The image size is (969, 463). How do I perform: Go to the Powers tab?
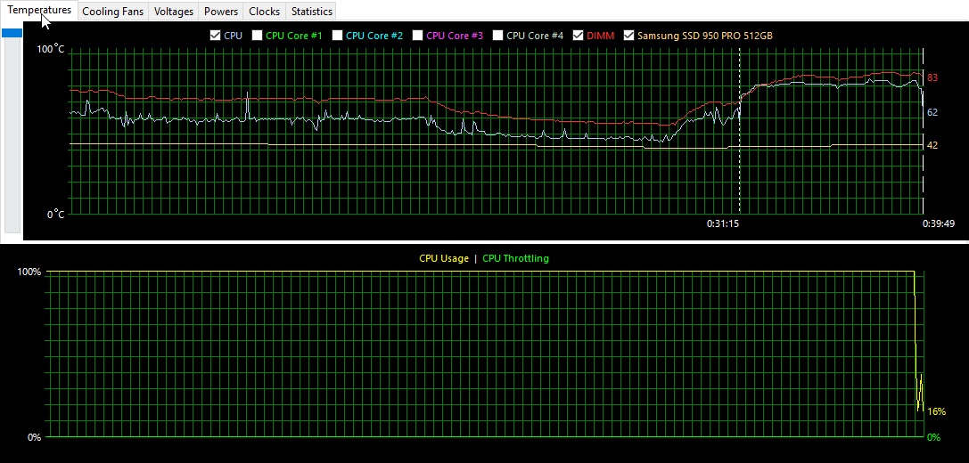[220, 12]
